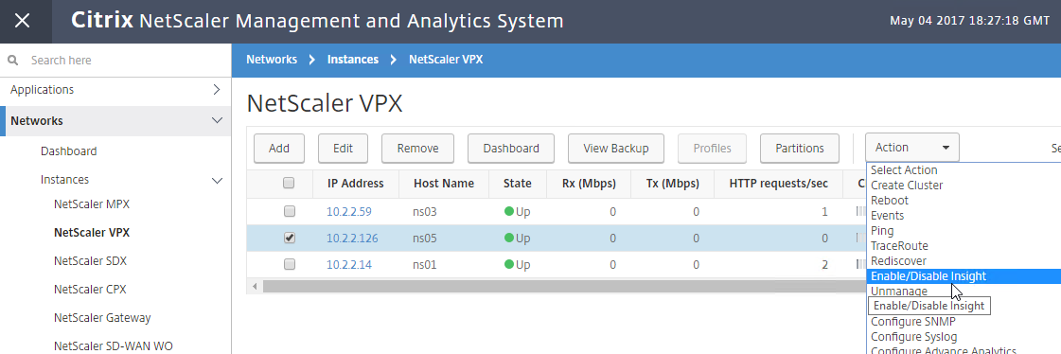Check the box for ns03 row
This screenshot has height=354, width=1061.
tap(289, 212)
